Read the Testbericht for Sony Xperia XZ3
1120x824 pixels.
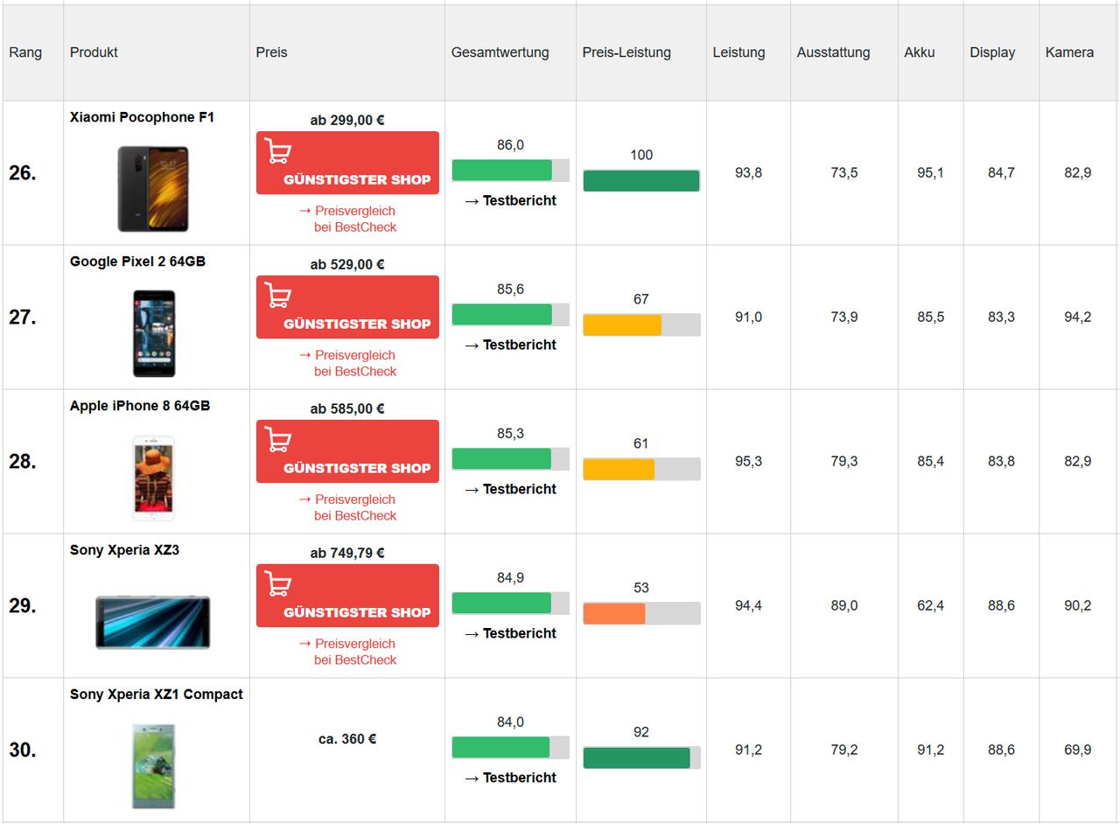[x=510, y=633]
